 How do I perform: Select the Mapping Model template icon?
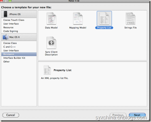pos(78,19)
